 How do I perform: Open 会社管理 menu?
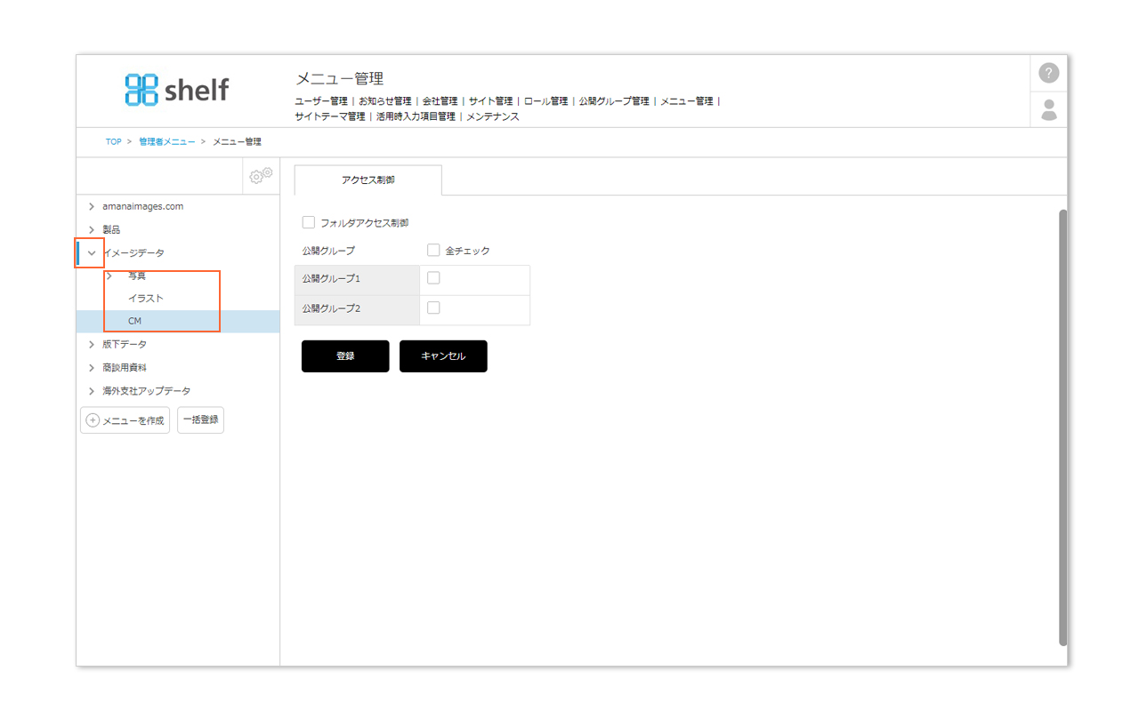(440, 101)
